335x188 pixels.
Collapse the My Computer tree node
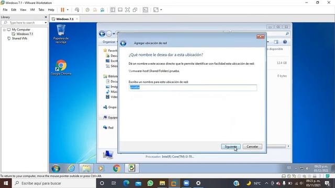[x=4, y=30]
